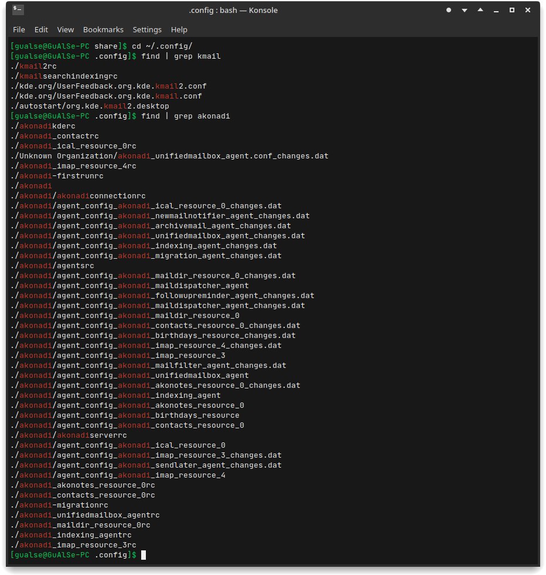The height and width of the screenshot is (575, 546).
Task: Click the akonotes_resource_0_changes.dat line
Action: tap(155, 385)
